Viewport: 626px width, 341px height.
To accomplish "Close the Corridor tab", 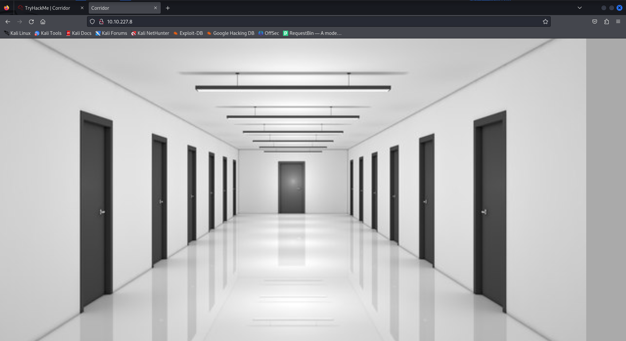I will point(156,8).
